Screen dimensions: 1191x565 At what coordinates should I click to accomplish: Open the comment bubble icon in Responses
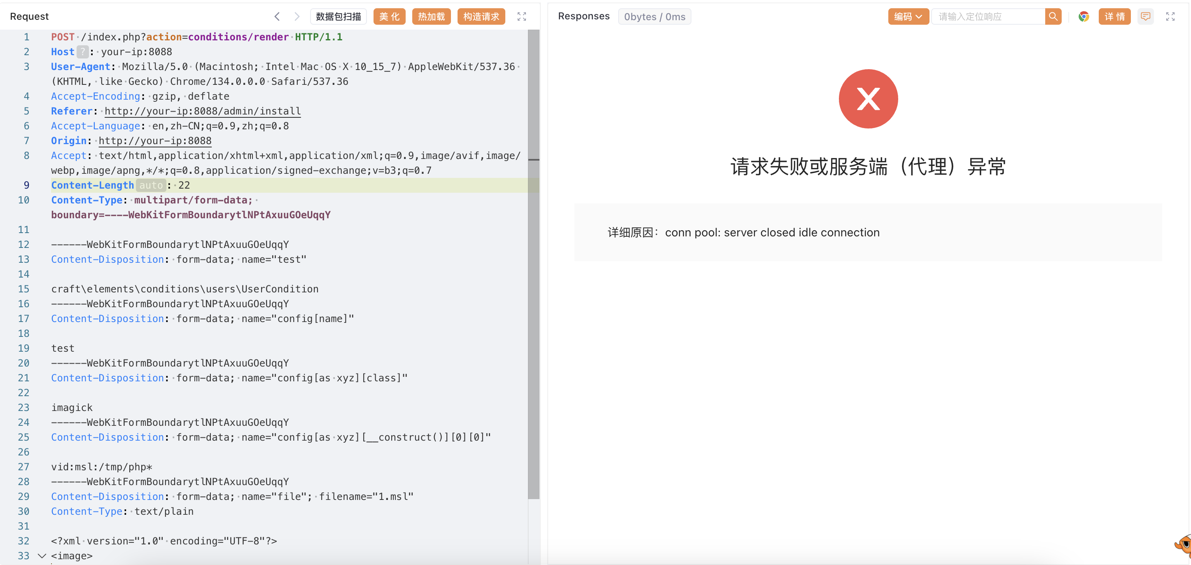pyautogui.click(x=1145, y=16)
